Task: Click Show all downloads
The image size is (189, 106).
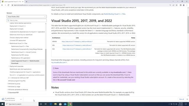Action: [x=182, y=99]
